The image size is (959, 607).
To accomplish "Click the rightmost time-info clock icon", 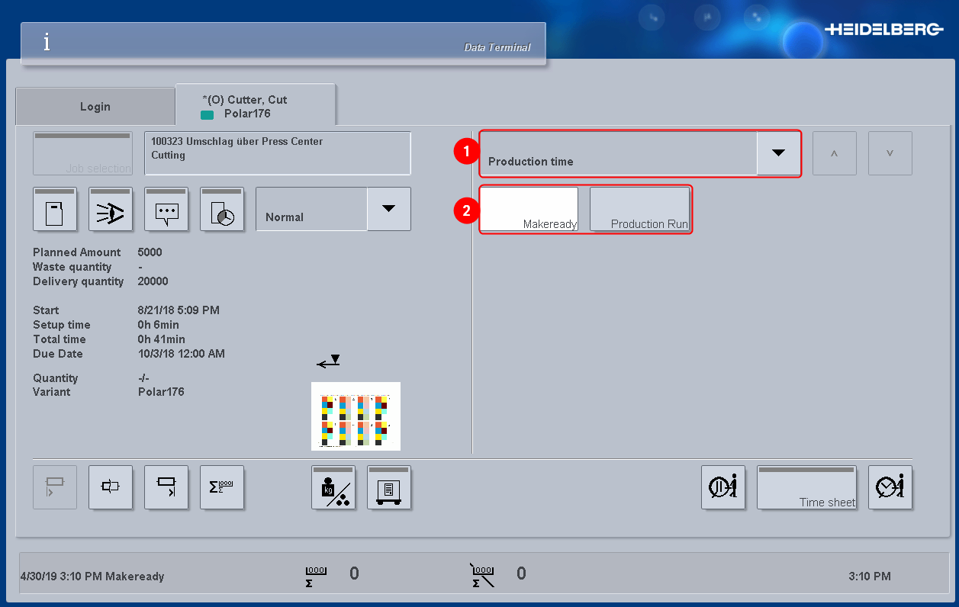I will [890, 487].
